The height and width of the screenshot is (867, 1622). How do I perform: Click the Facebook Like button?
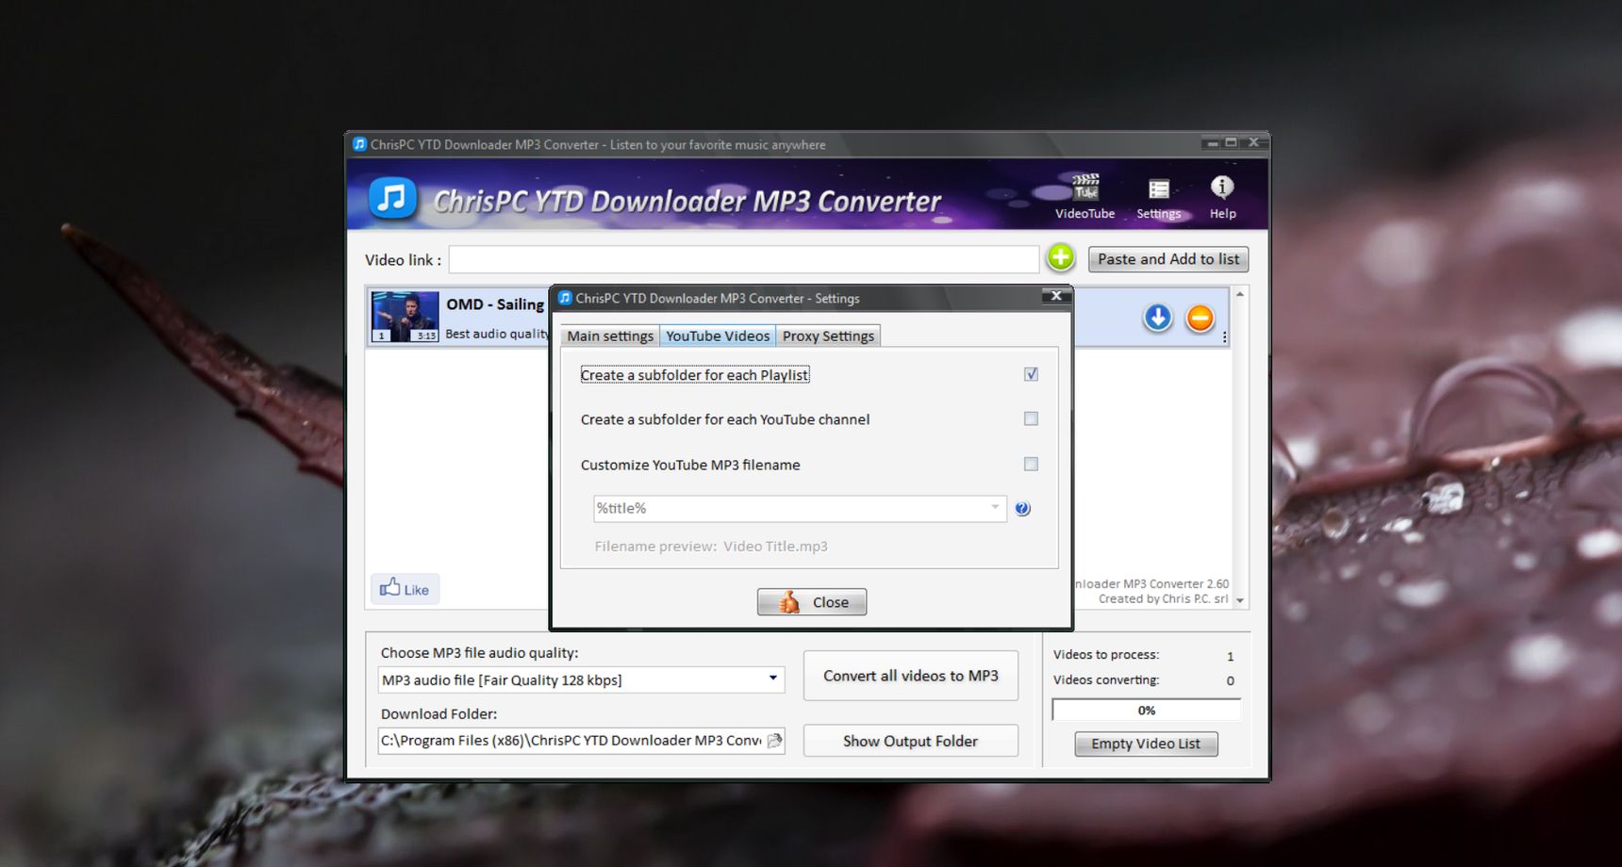click(405, 589)
